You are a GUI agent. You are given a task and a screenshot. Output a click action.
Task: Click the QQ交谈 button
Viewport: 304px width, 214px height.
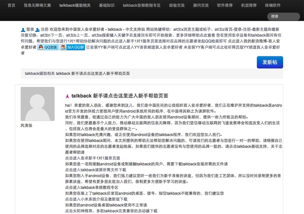pos(48,47)
